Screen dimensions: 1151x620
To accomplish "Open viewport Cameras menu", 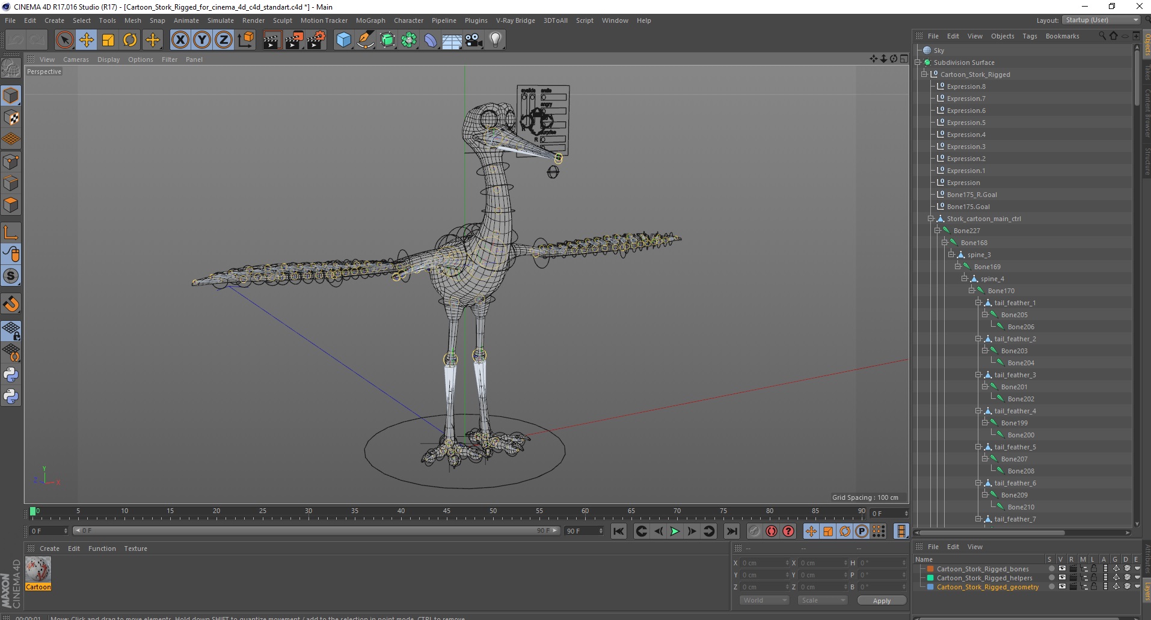I will (76, 59).
